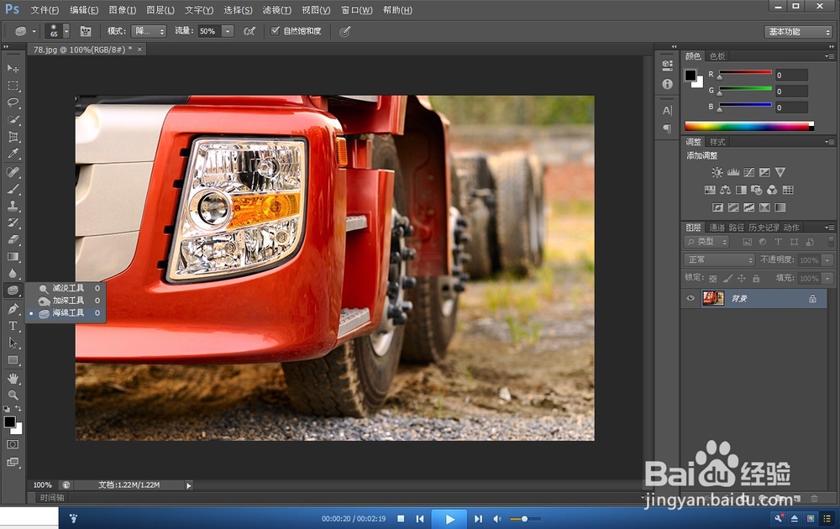Select the Horizontal Type tool
The width and height of the screenshot is (840, 529).
coord(13,326)
